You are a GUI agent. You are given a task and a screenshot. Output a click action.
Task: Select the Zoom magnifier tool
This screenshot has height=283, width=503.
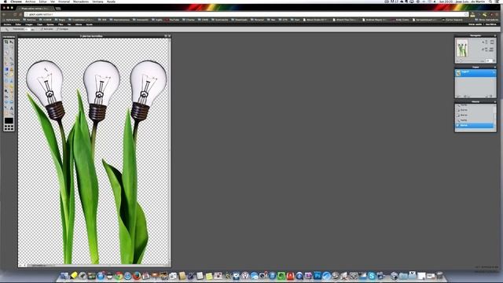(x=11, y=113)
